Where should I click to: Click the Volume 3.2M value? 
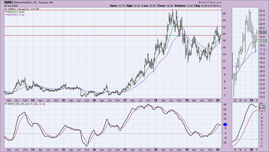click(x=183, y=6)
